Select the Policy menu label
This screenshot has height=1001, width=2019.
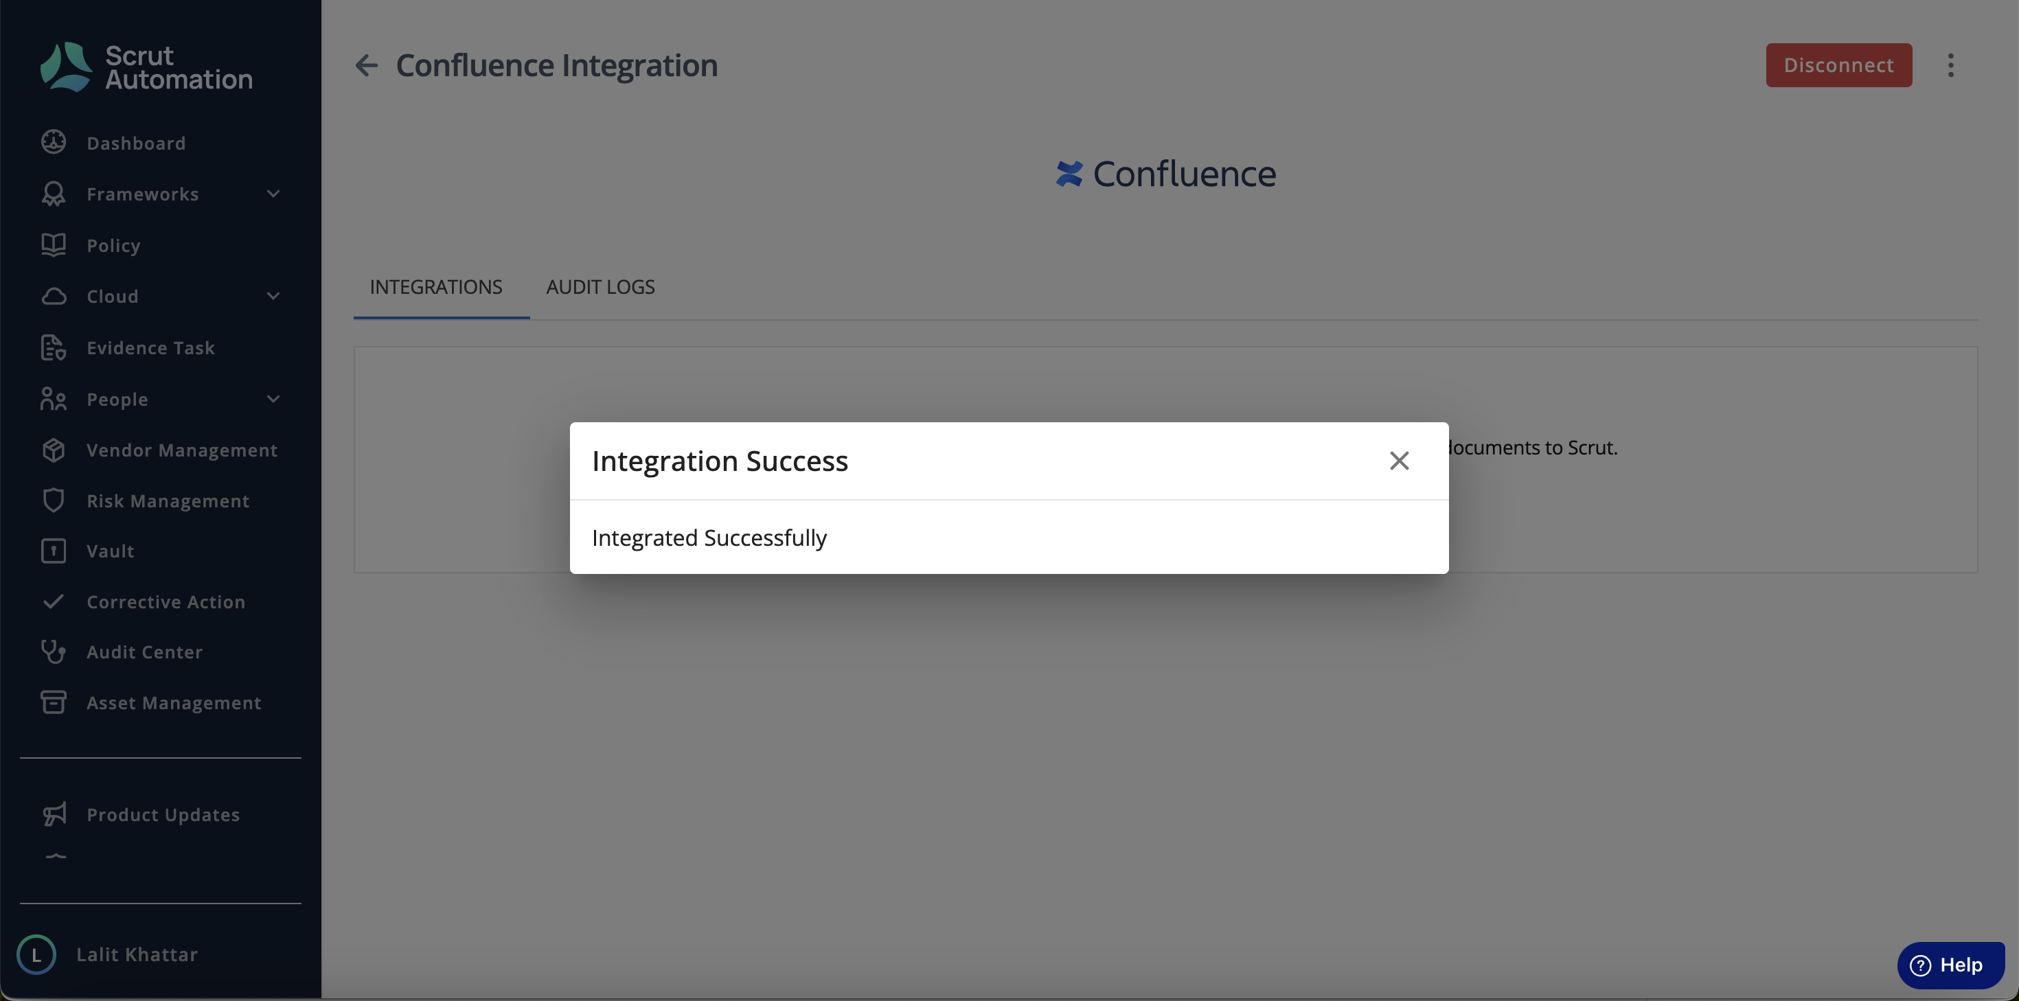pos(113,245)
